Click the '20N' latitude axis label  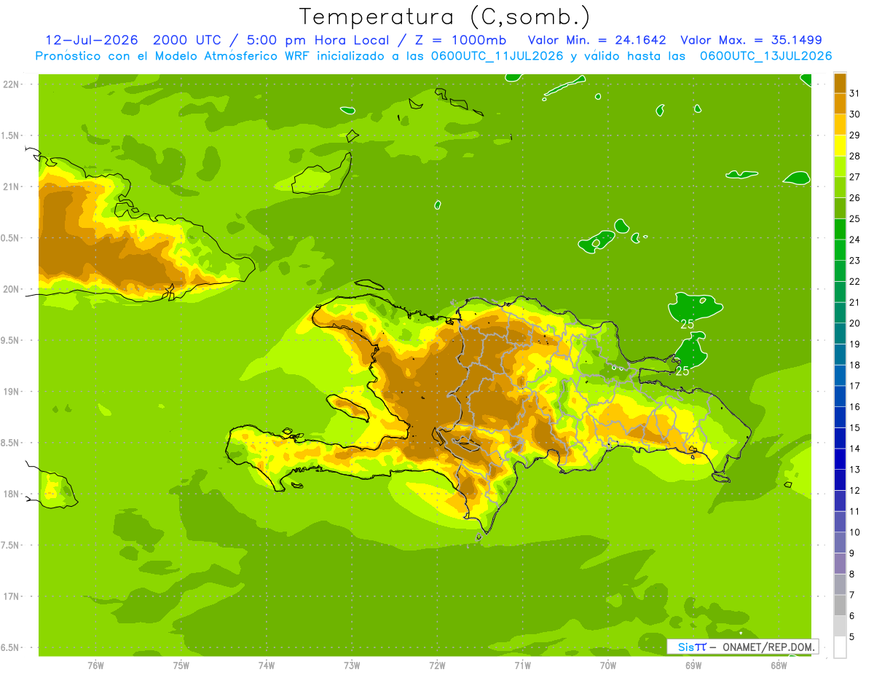[x=11, y=289]
